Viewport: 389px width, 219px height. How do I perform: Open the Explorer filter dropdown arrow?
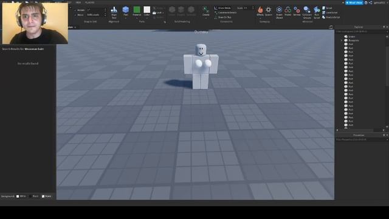(387, 32)
